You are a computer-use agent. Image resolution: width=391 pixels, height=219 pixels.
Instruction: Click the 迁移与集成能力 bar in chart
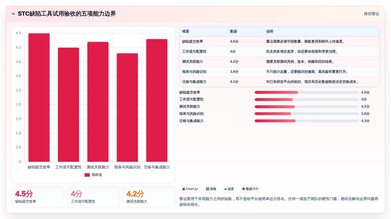(x=157, y=100)
